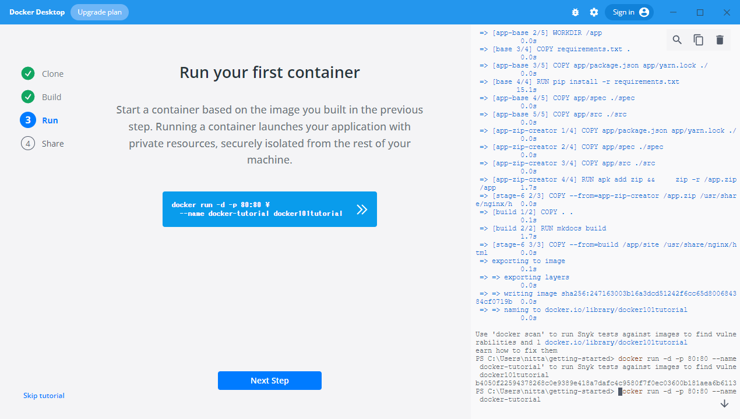Viewport: 740px width, 419px height.
Task: Search the terminal output with magnifier icon
Action: pos(677,40)
